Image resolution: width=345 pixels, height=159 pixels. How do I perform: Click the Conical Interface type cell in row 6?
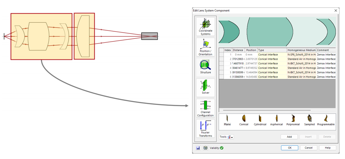(272, 77)
